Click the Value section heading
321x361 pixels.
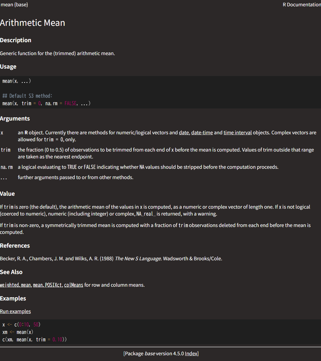click(7, 194)
